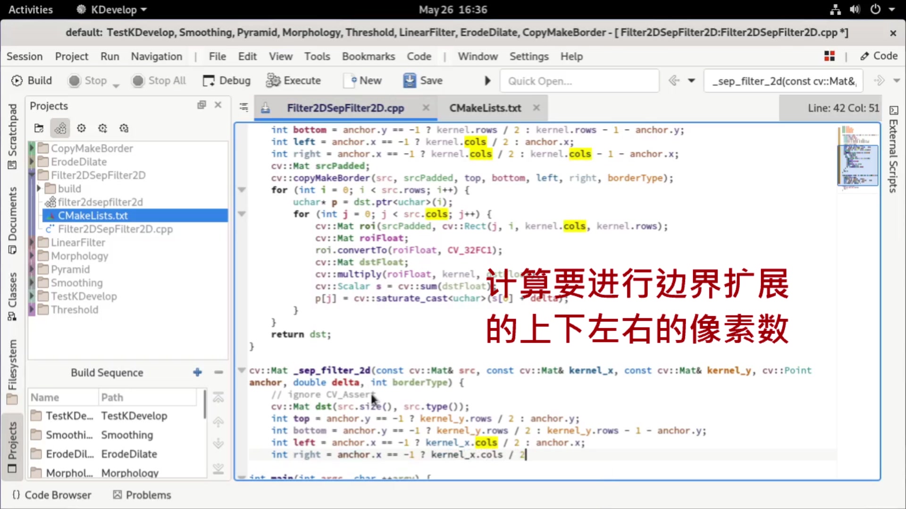
Task: Expand the build folder tree node
Action: click(x=39, y=189)
